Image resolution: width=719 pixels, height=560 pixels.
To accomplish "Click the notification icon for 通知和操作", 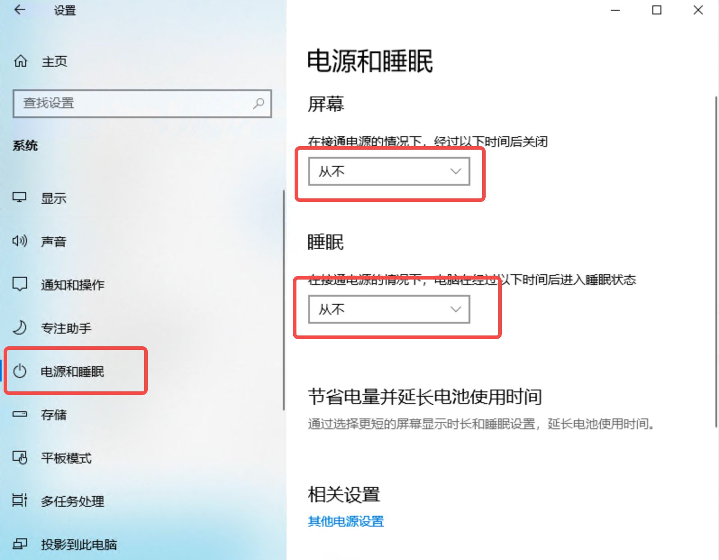I will pos(20,285).
